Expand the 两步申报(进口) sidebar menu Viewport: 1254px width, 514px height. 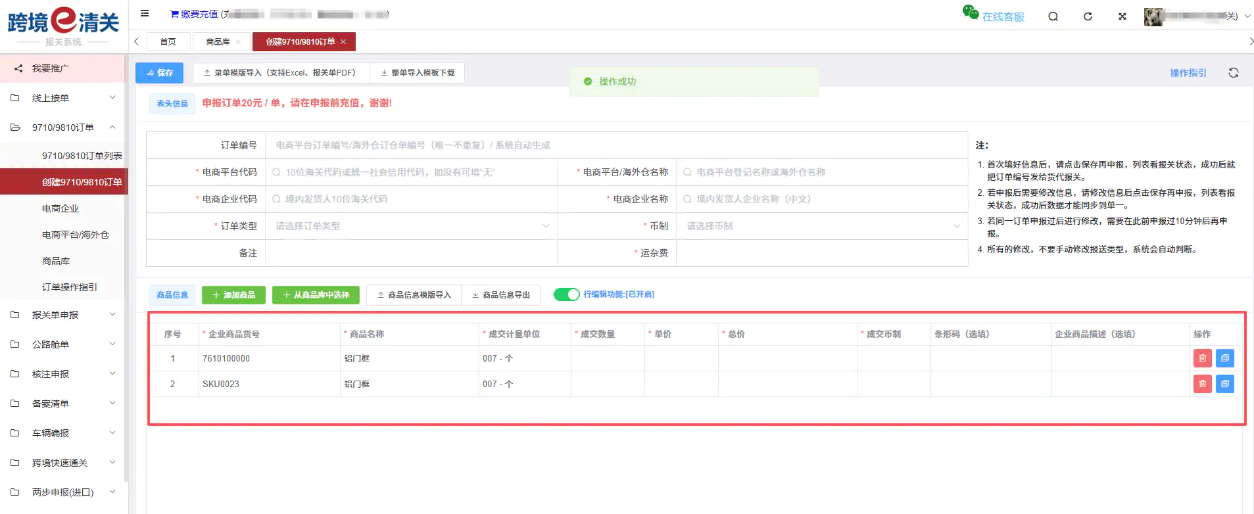pyautogui.click(x=62, y=492)
